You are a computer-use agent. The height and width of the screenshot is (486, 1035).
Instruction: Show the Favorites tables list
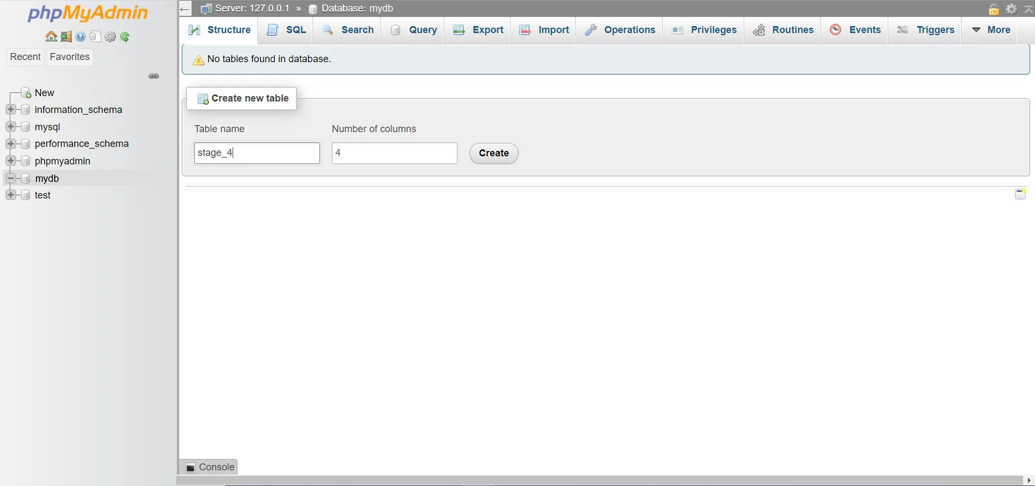click(x=69, y=57)
